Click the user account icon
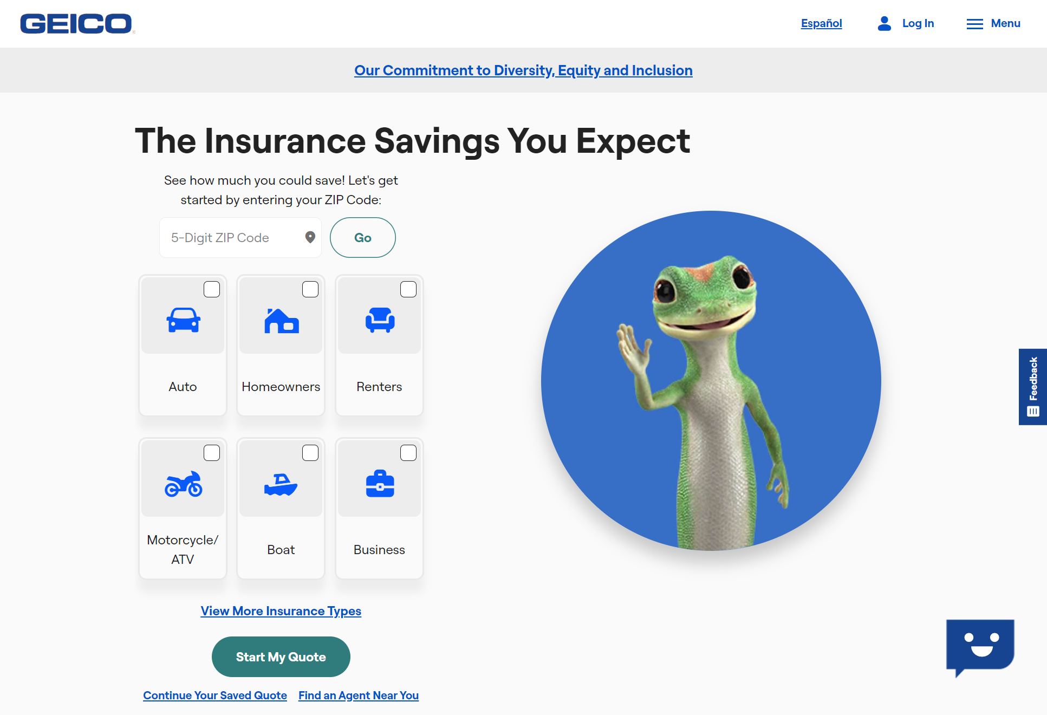 tap(883, 23)
